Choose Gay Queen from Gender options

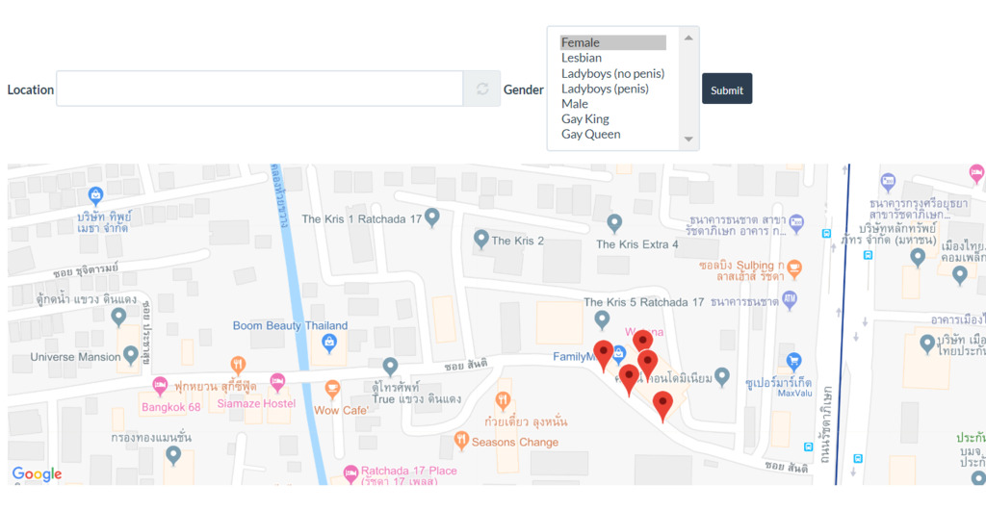tap(612, 135)
